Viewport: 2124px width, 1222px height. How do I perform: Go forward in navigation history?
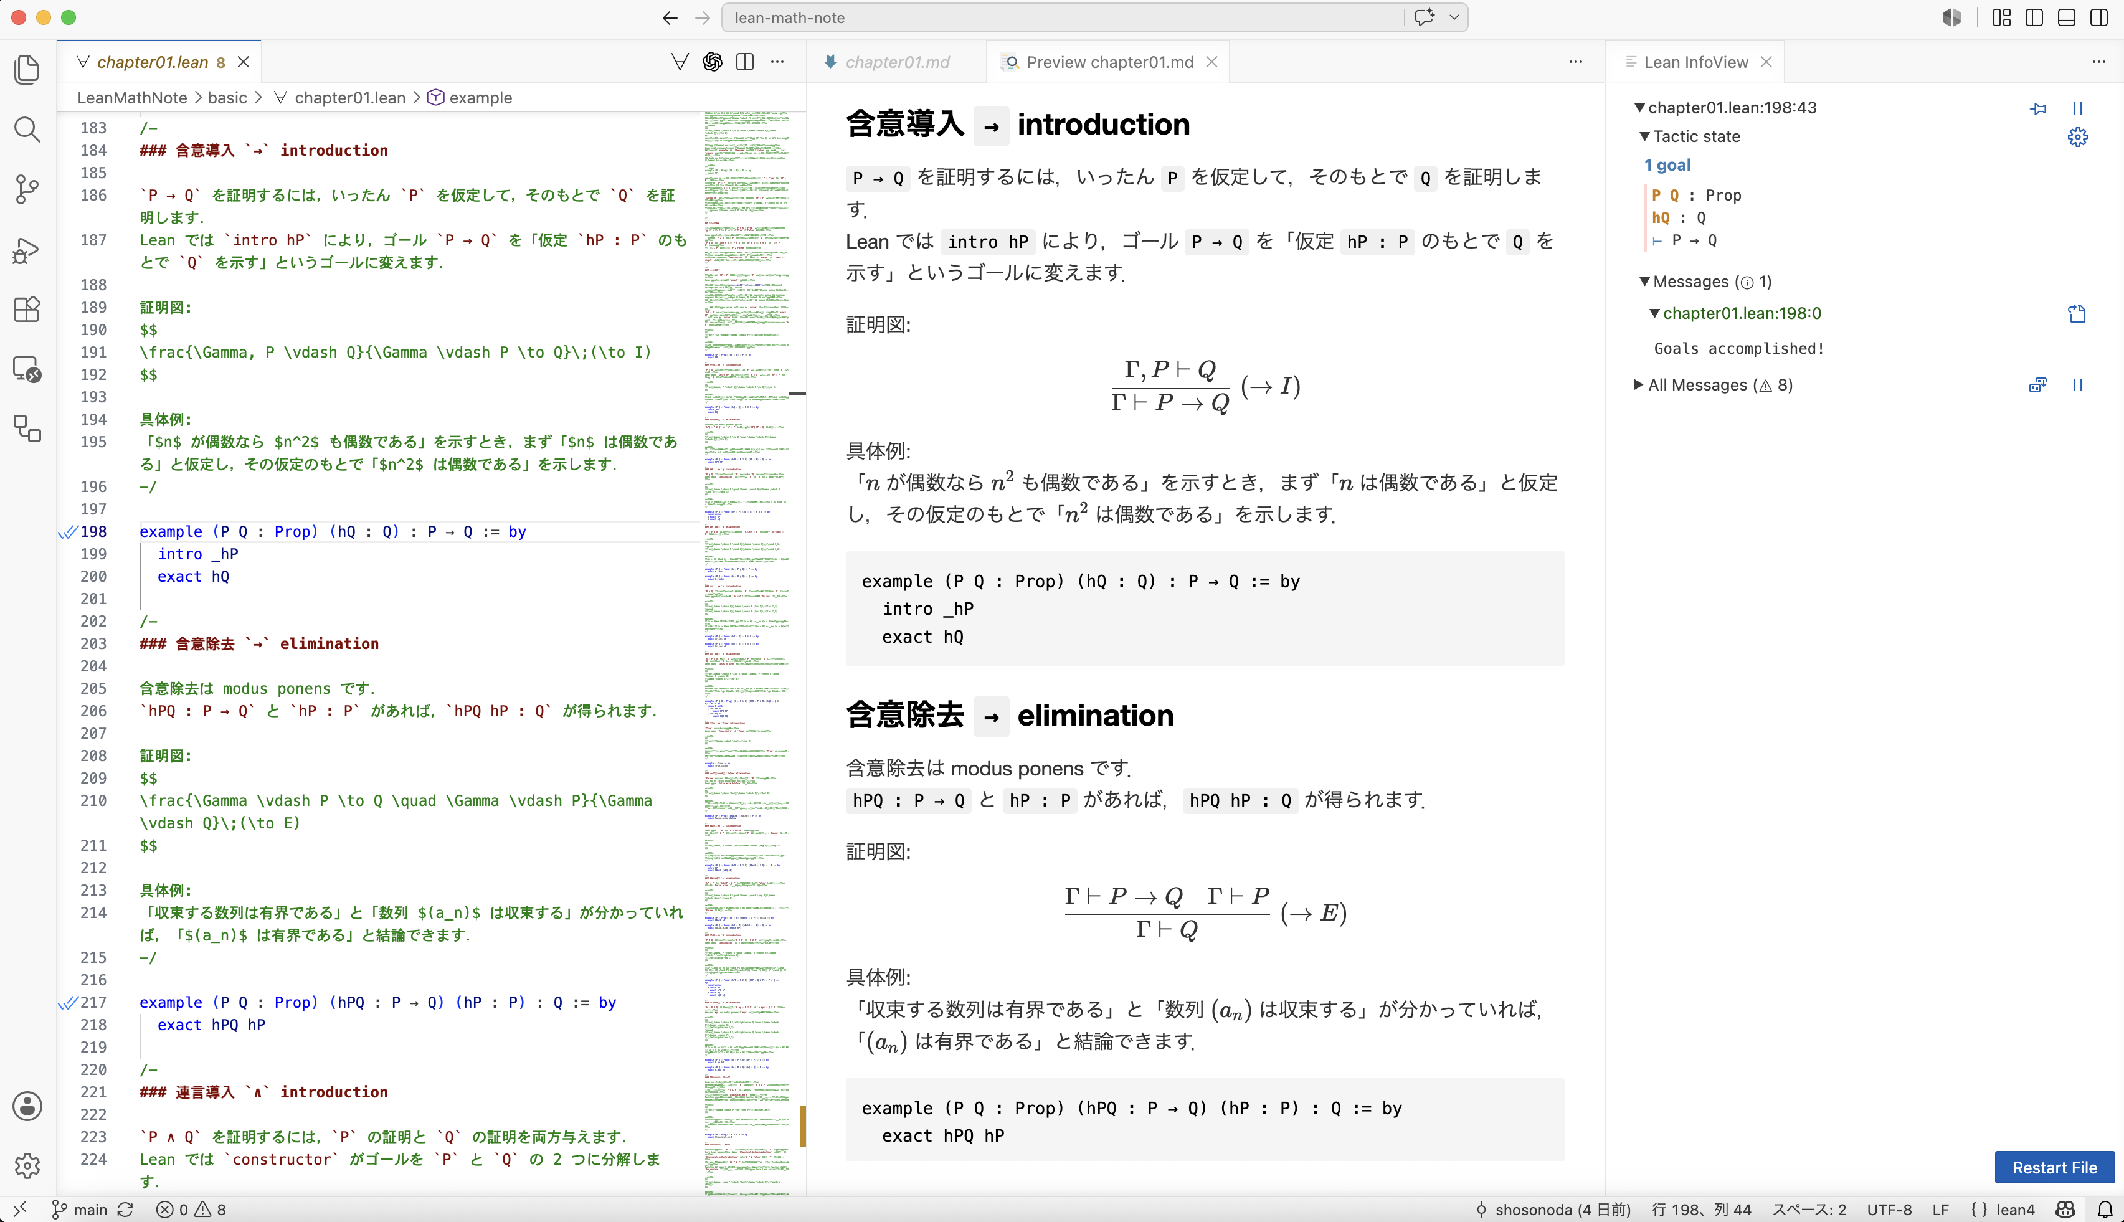pos(703,17)
